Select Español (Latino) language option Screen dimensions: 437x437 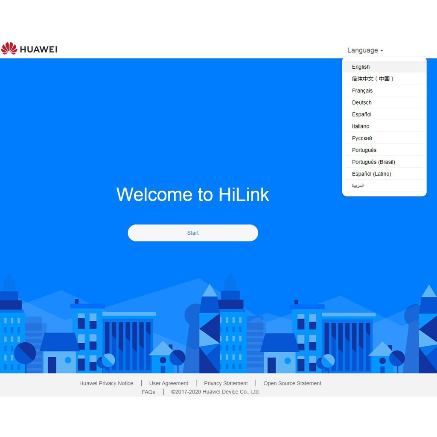[x=371, y=174]
